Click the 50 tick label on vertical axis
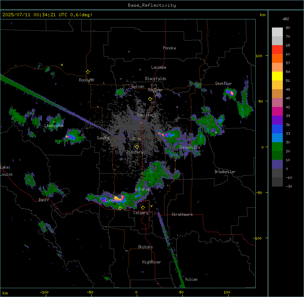Screen dimensions: 304x297 click(x=261, y=101)
